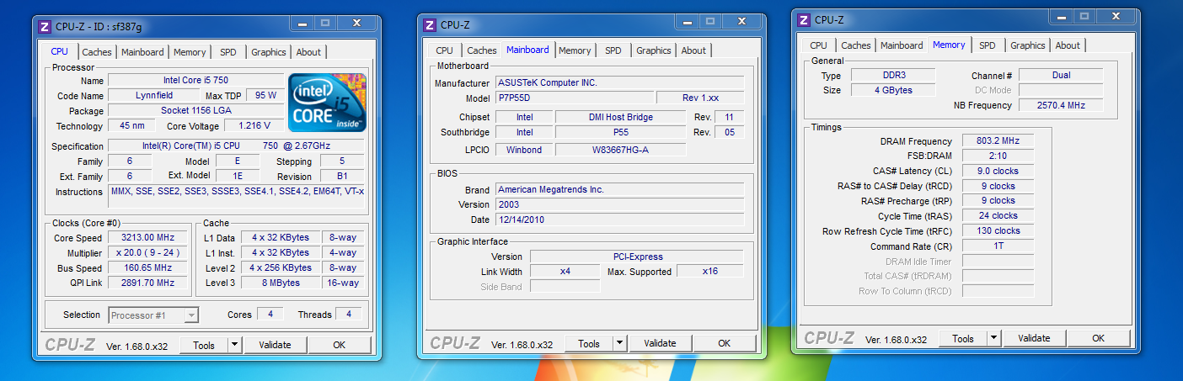Click the processor name field Intel Core i5 750

(x=195, y=81)
